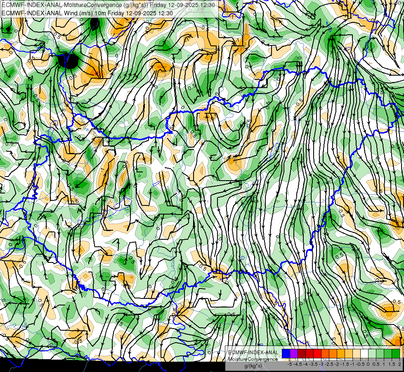Click the blue legend swatch left of -5
404x372 pixels.
pyautogui.click(x=286, y=354)
